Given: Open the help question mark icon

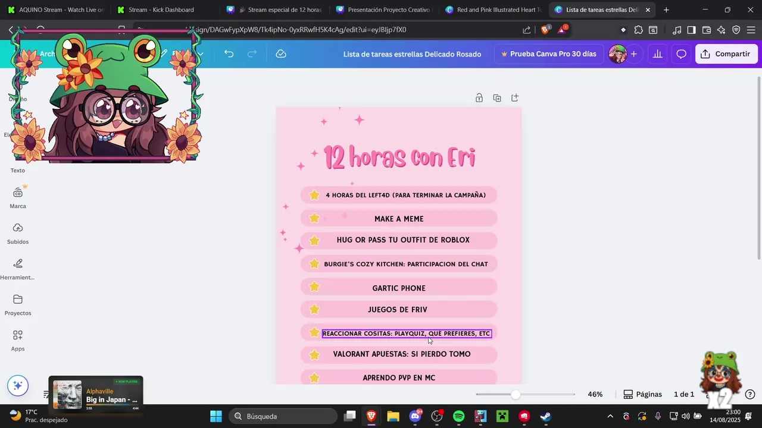Looking at the screenshot, I should (750, 394).
